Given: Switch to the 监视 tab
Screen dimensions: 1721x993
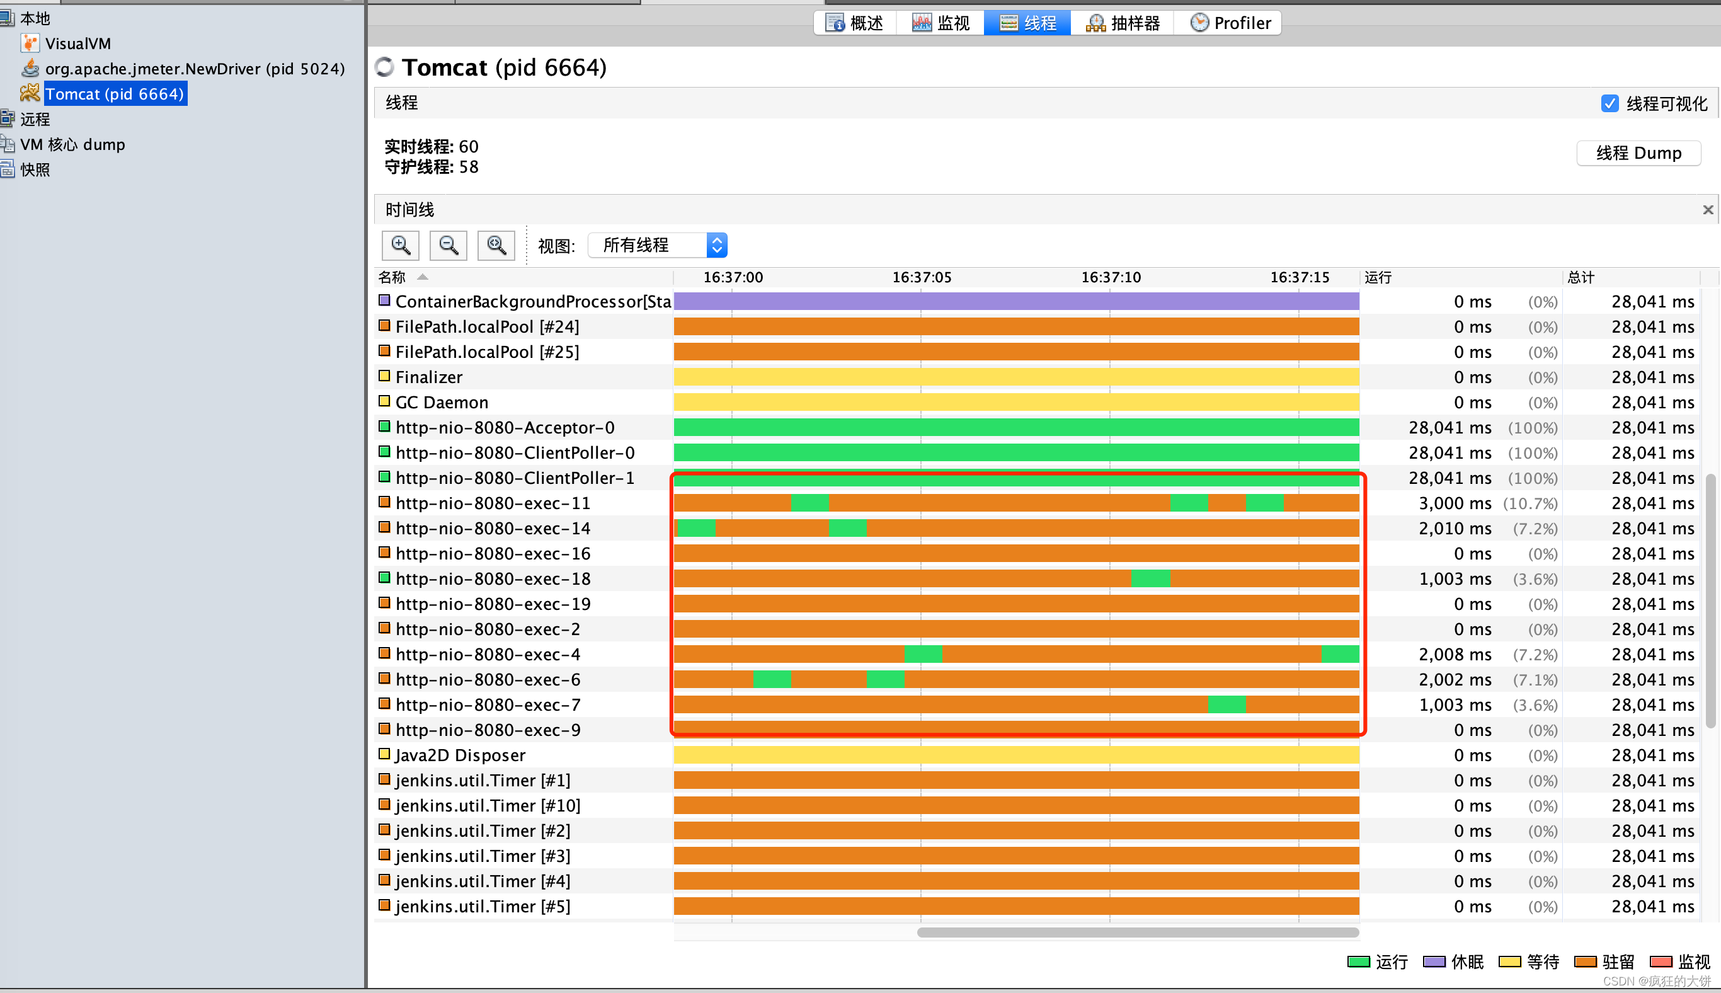Looking at the screenshot, I should [x=941, y=23].
